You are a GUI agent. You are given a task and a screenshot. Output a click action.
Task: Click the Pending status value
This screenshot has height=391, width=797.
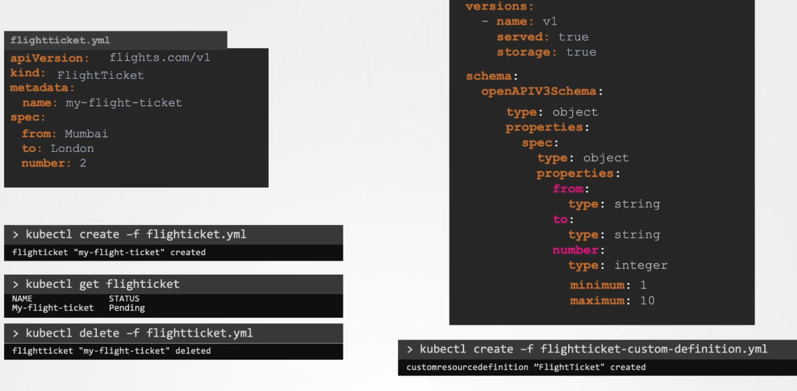click(126, 307)
